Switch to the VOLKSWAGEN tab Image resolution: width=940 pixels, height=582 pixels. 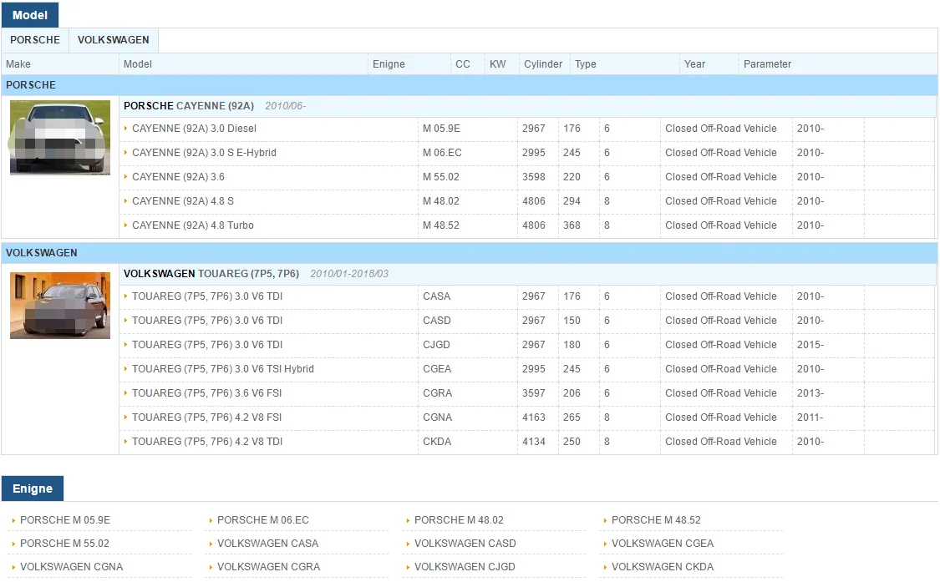pyautogui.click(x=114, y=40)
